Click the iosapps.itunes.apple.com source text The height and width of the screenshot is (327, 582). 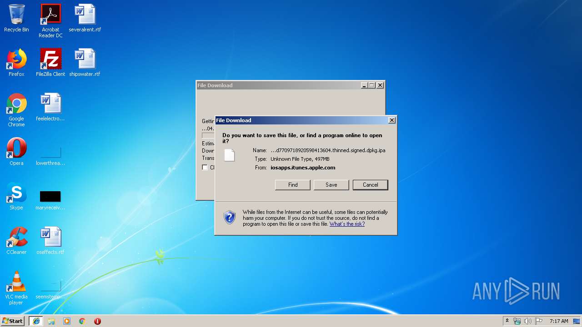pyautogui.click(x=303, y=168)
